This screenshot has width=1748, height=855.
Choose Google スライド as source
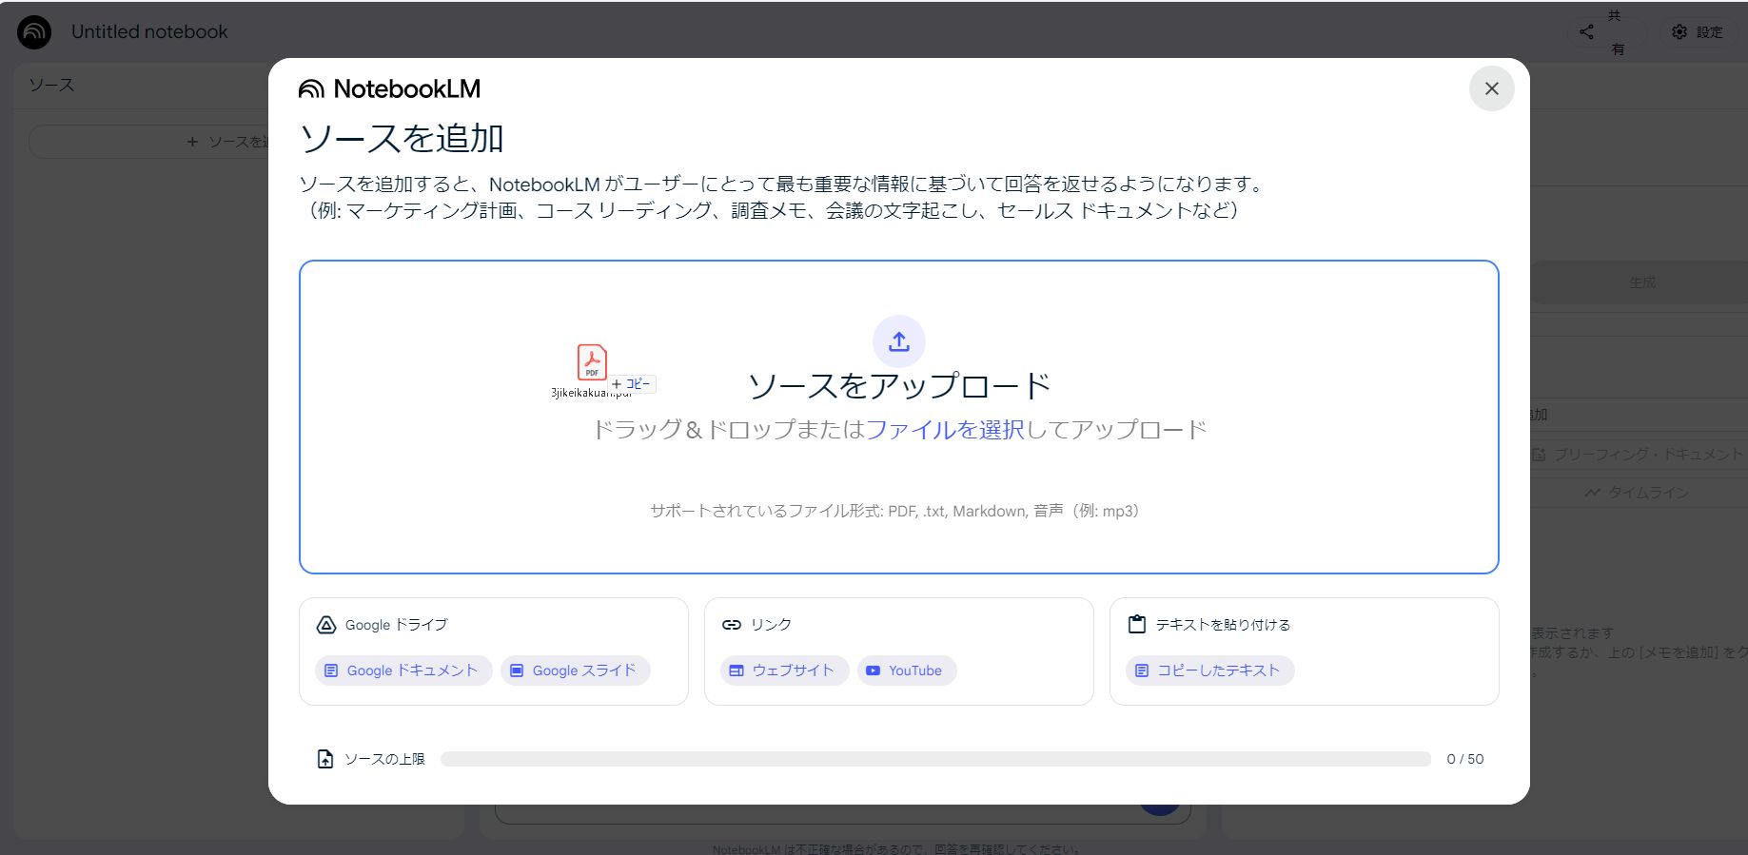tap(576, 670)
